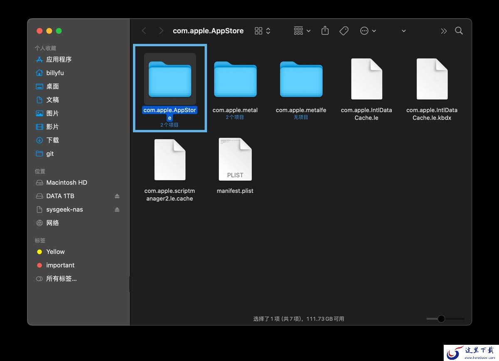Click the highlighted com.apple.AppStore name label
This screenshot has height=361, width=499.
170,114
